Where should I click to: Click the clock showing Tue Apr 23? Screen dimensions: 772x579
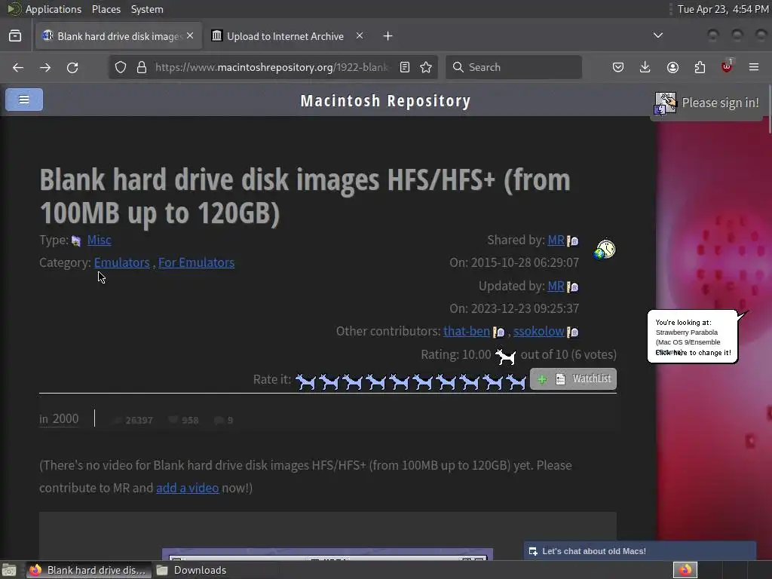coord(723,9)
